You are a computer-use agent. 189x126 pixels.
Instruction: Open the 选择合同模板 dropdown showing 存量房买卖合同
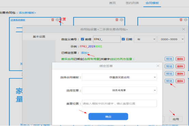point(119,77)
